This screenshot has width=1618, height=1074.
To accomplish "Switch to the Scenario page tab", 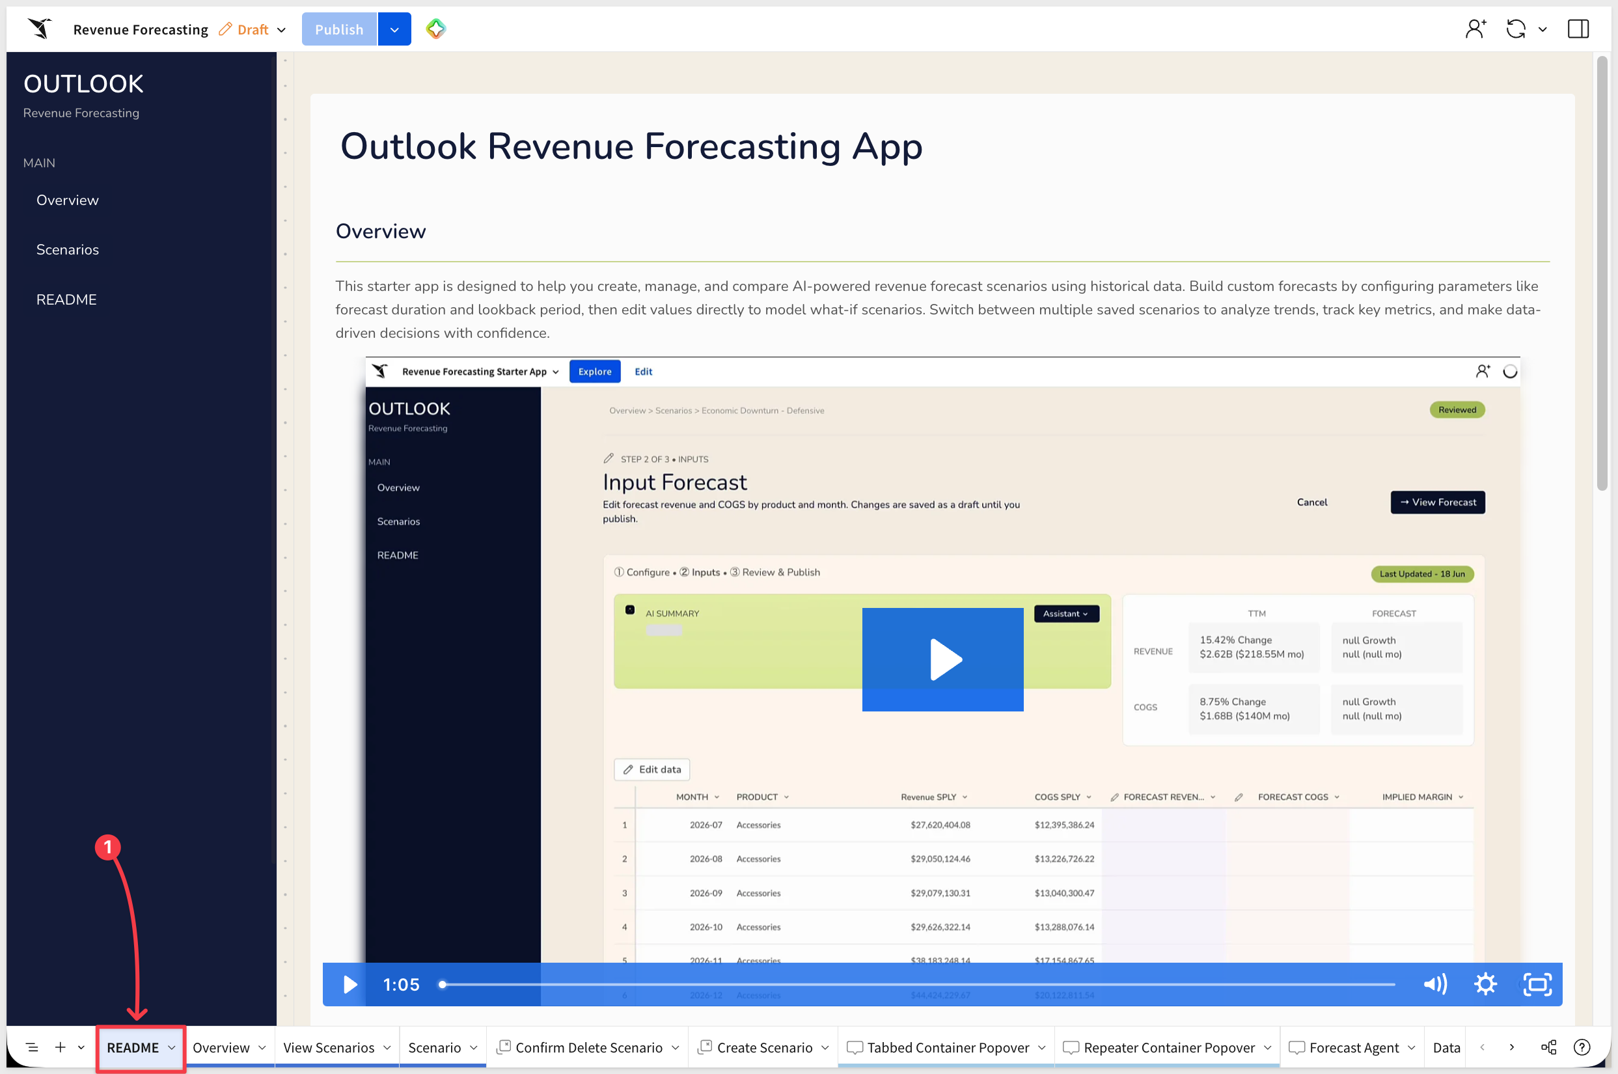I will point(434,1047).
